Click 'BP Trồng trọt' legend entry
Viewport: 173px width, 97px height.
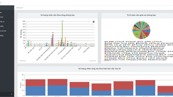[x=161, y=45]
